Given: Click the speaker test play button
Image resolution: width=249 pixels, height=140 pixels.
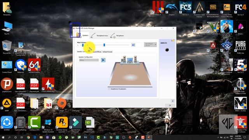Looking at the screenshot, I should 103,60.
